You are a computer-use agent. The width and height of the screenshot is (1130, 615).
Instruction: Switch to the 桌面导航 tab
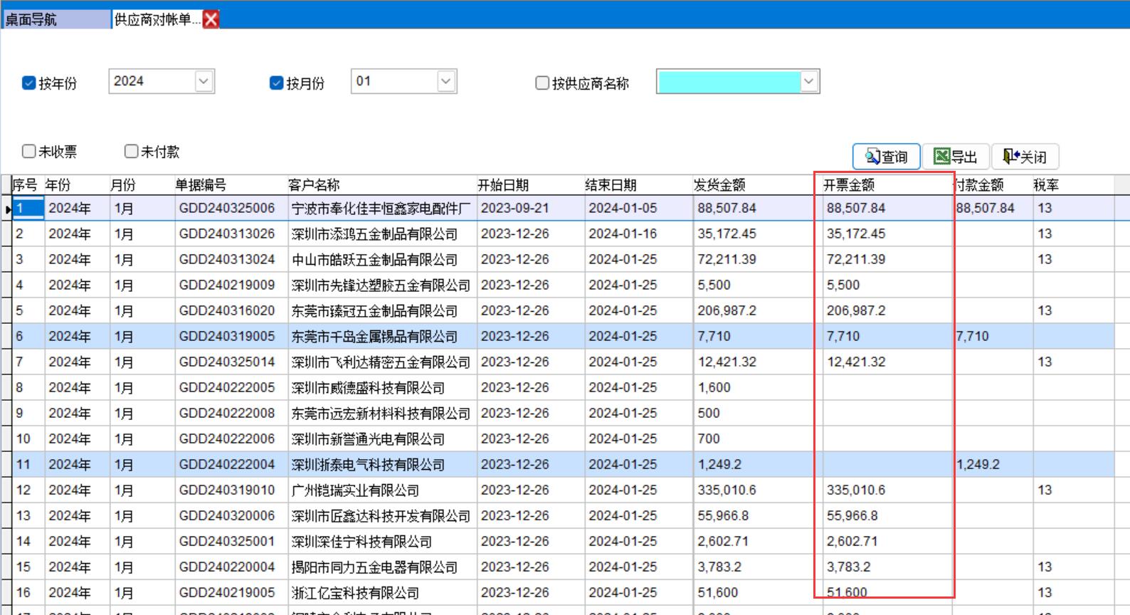(x=56, y=19)
